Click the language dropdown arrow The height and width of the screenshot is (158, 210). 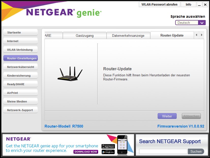coord(202,23)
